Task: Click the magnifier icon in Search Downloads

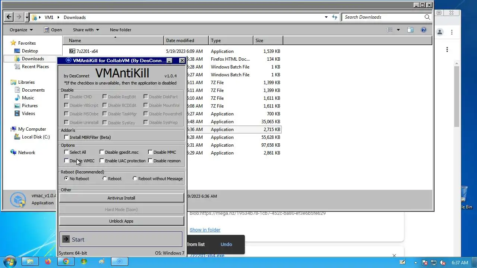Action: pyautogui.click(x=427, y=17)
